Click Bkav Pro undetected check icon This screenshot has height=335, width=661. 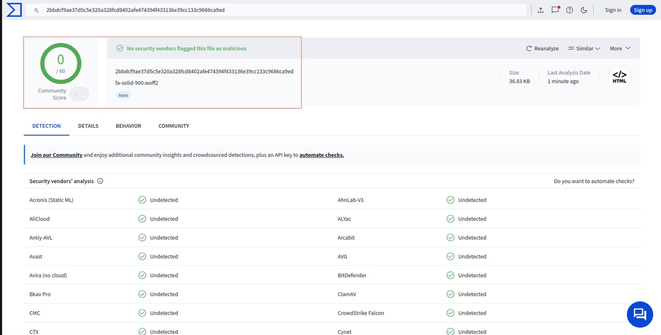[142, 294]
